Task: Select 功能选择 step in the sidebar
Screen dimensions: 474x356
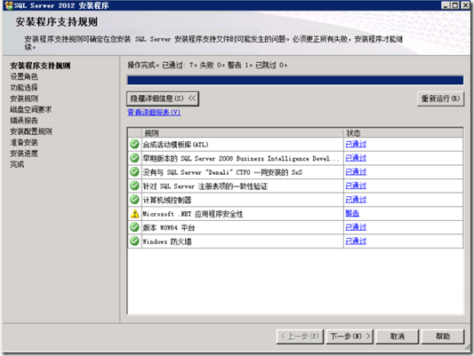Action: point(24,88)
